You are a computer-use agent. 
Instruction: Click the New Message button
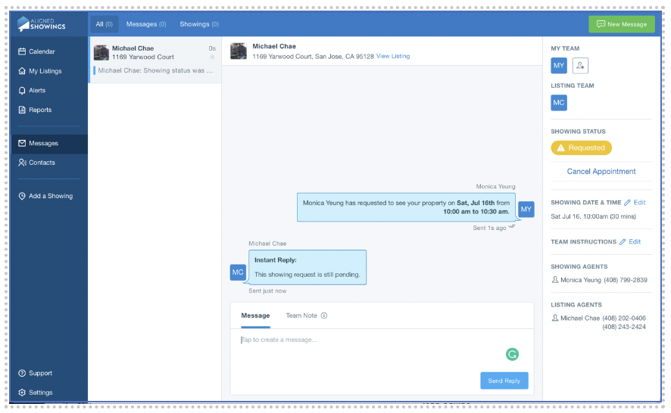point(621,24)
